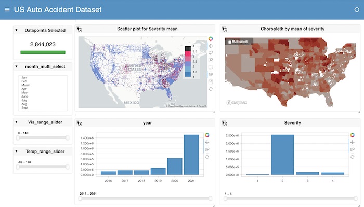Enable the Multi select checkbox on choropleth

click(230, 42)
